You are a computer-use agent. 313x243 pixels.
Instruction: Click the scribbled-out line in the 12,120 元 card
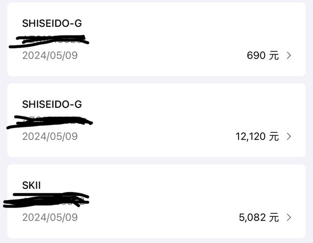50,121
